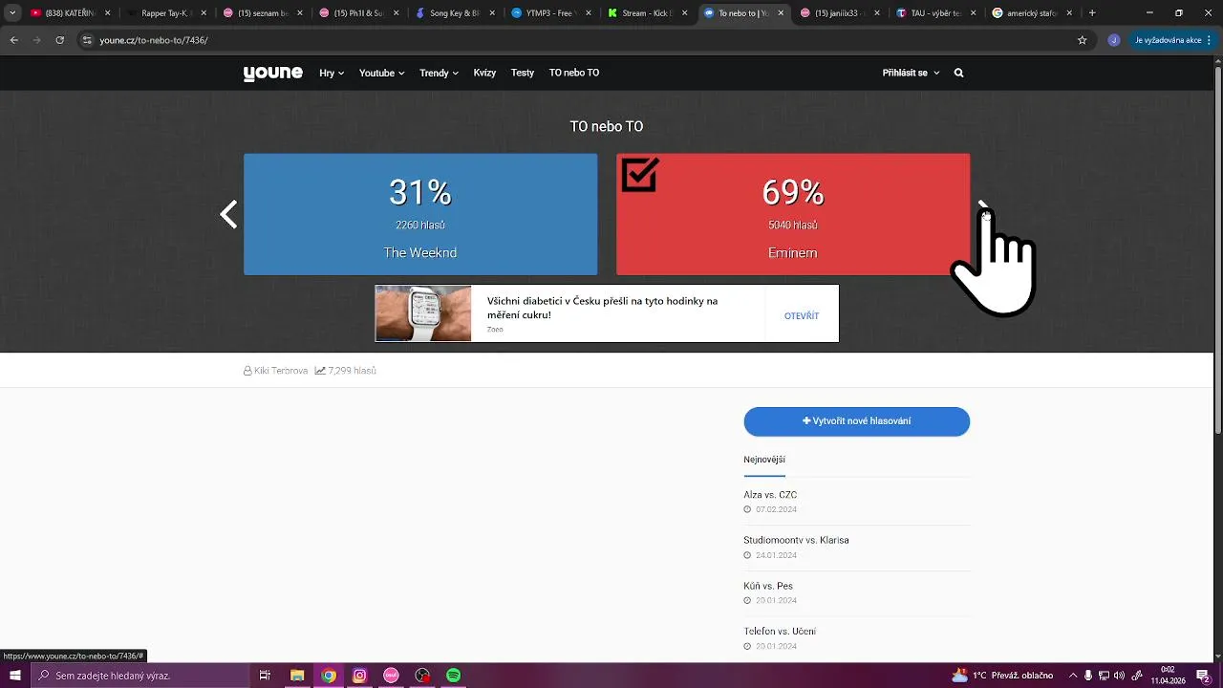Screen dimensions: 1223x688
Task: Switch to the Song Key & BPM tab
Action: pyautogui.click(x=454, y=13)
